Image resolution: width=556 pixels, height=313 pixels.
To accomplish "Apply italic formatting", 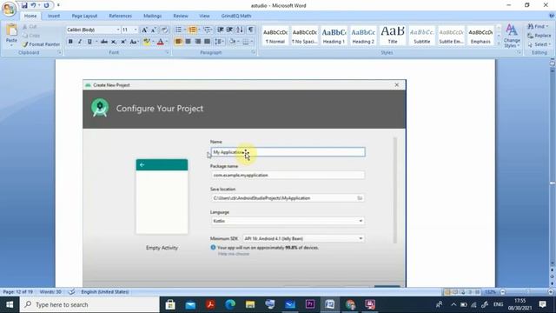I will (80, 42).
